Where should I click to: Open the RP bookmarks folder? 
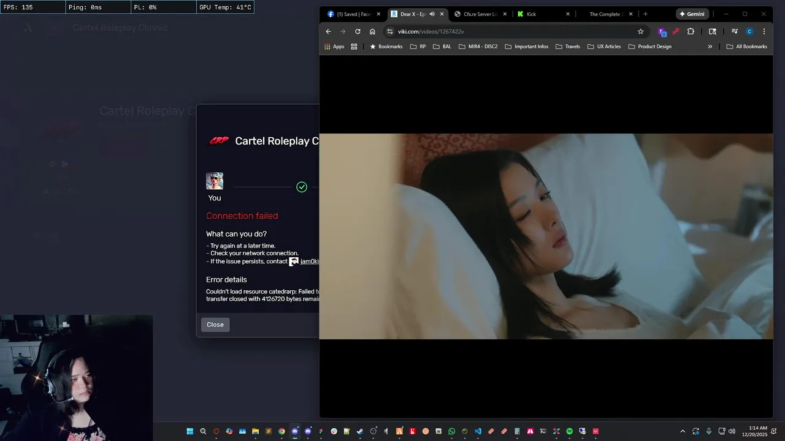418,47
